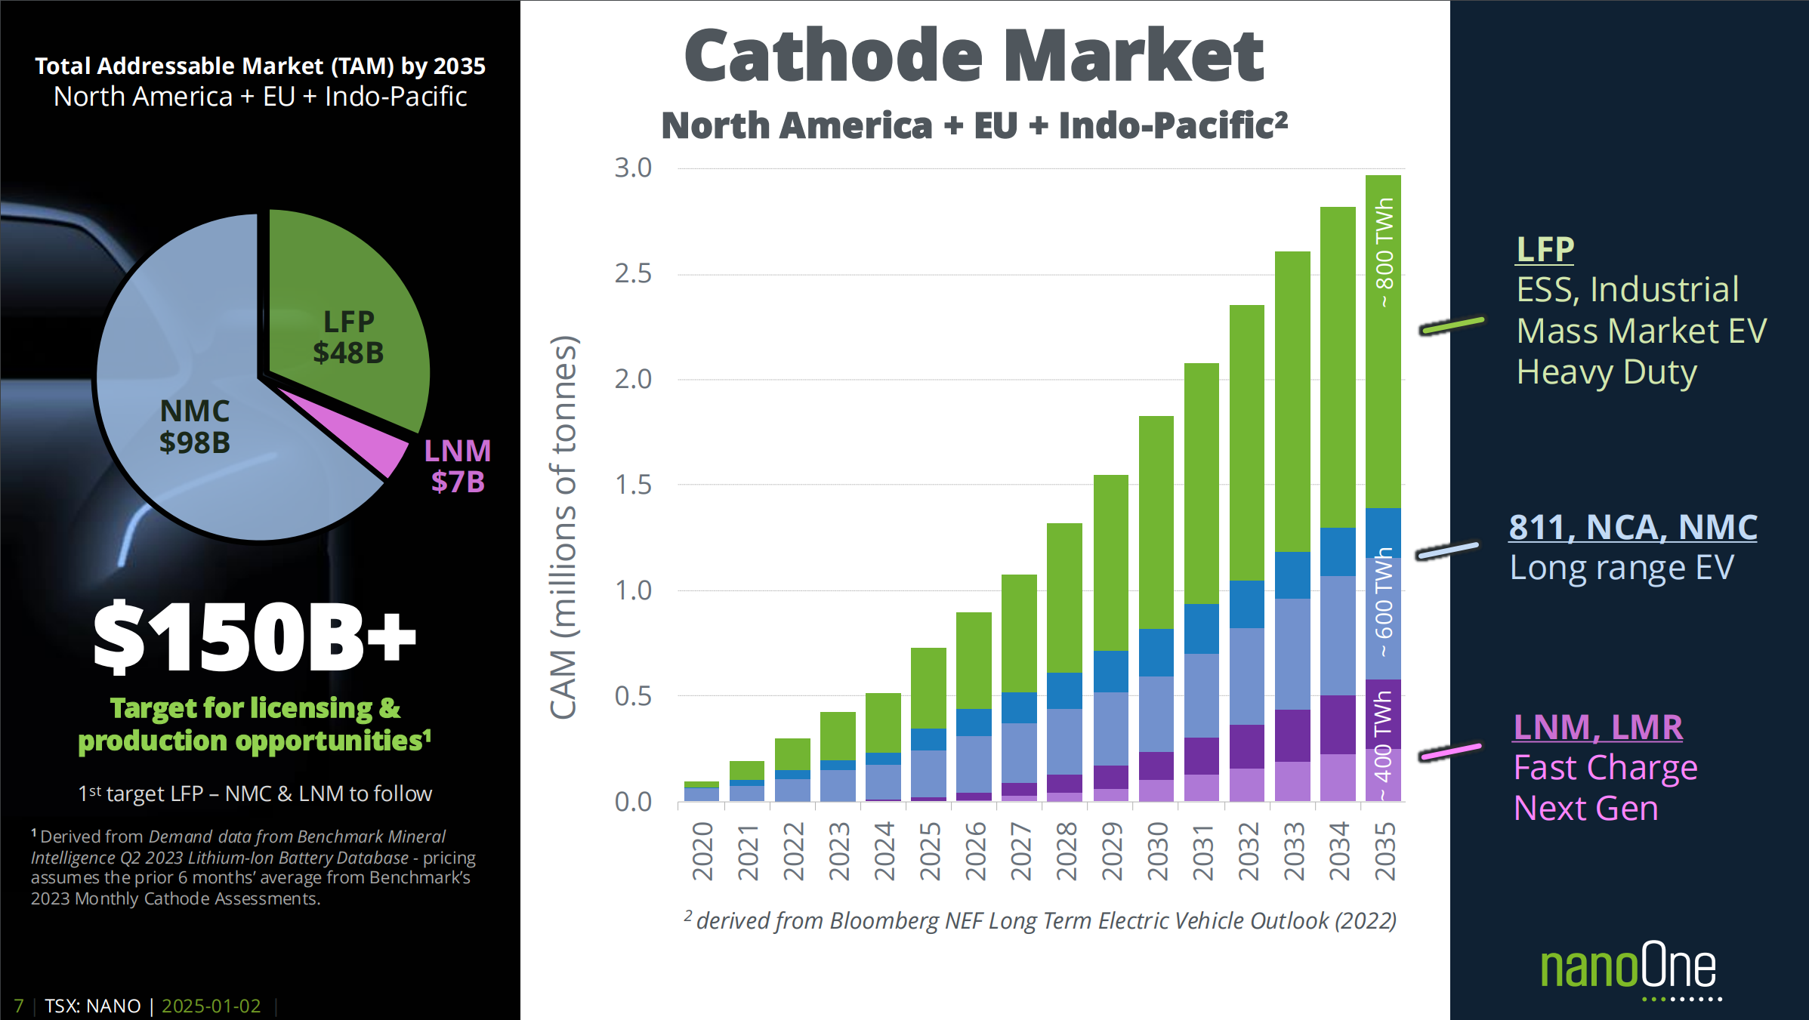Image resolution: width=1809 pixels, height=1020 pixels.
Task: Click the LNM, LMR underlined heading
Action: 1598,727
